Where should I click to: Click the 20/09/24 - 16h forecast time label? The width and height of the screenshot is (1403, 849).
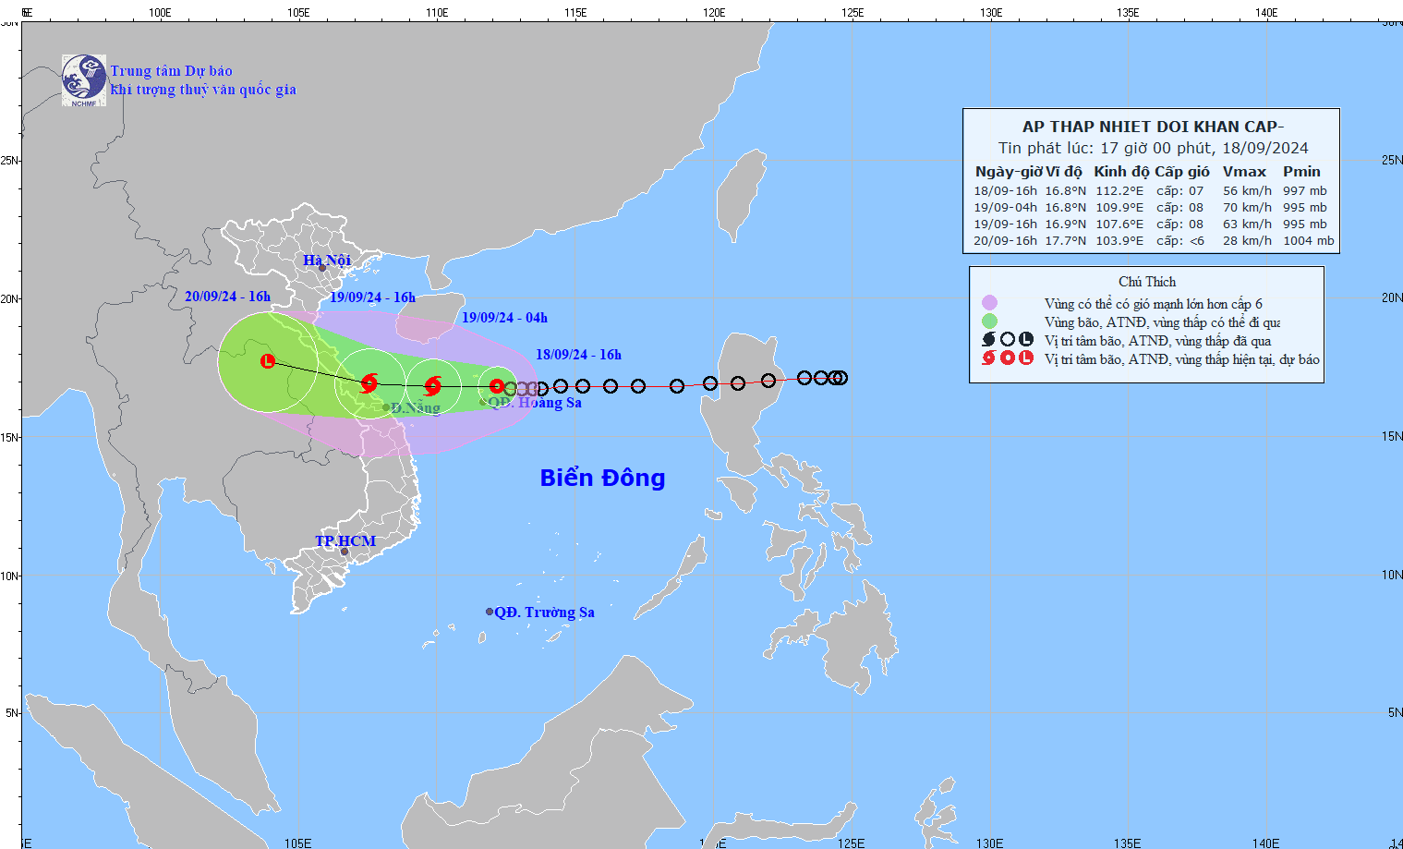(x=227, y=297)
